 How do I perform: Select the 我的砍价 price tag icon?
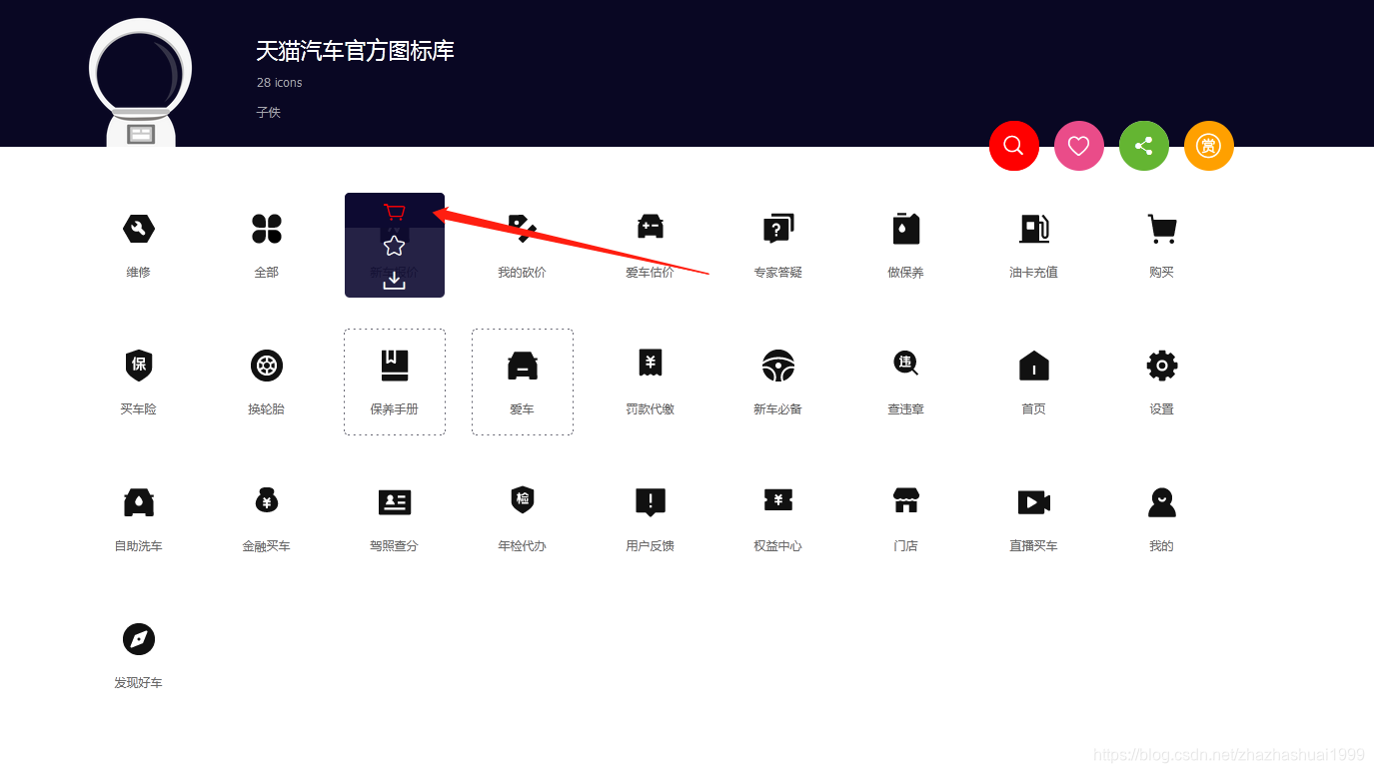[x=523, y=229]
